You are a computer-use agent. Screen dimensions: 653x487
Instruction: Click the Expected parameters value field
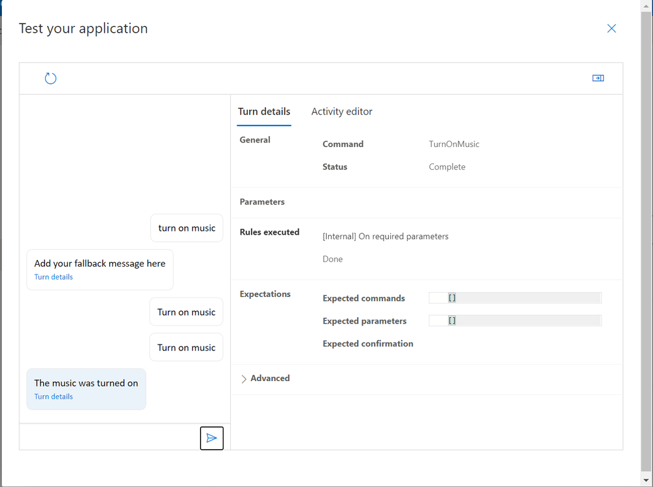[515, 321]
